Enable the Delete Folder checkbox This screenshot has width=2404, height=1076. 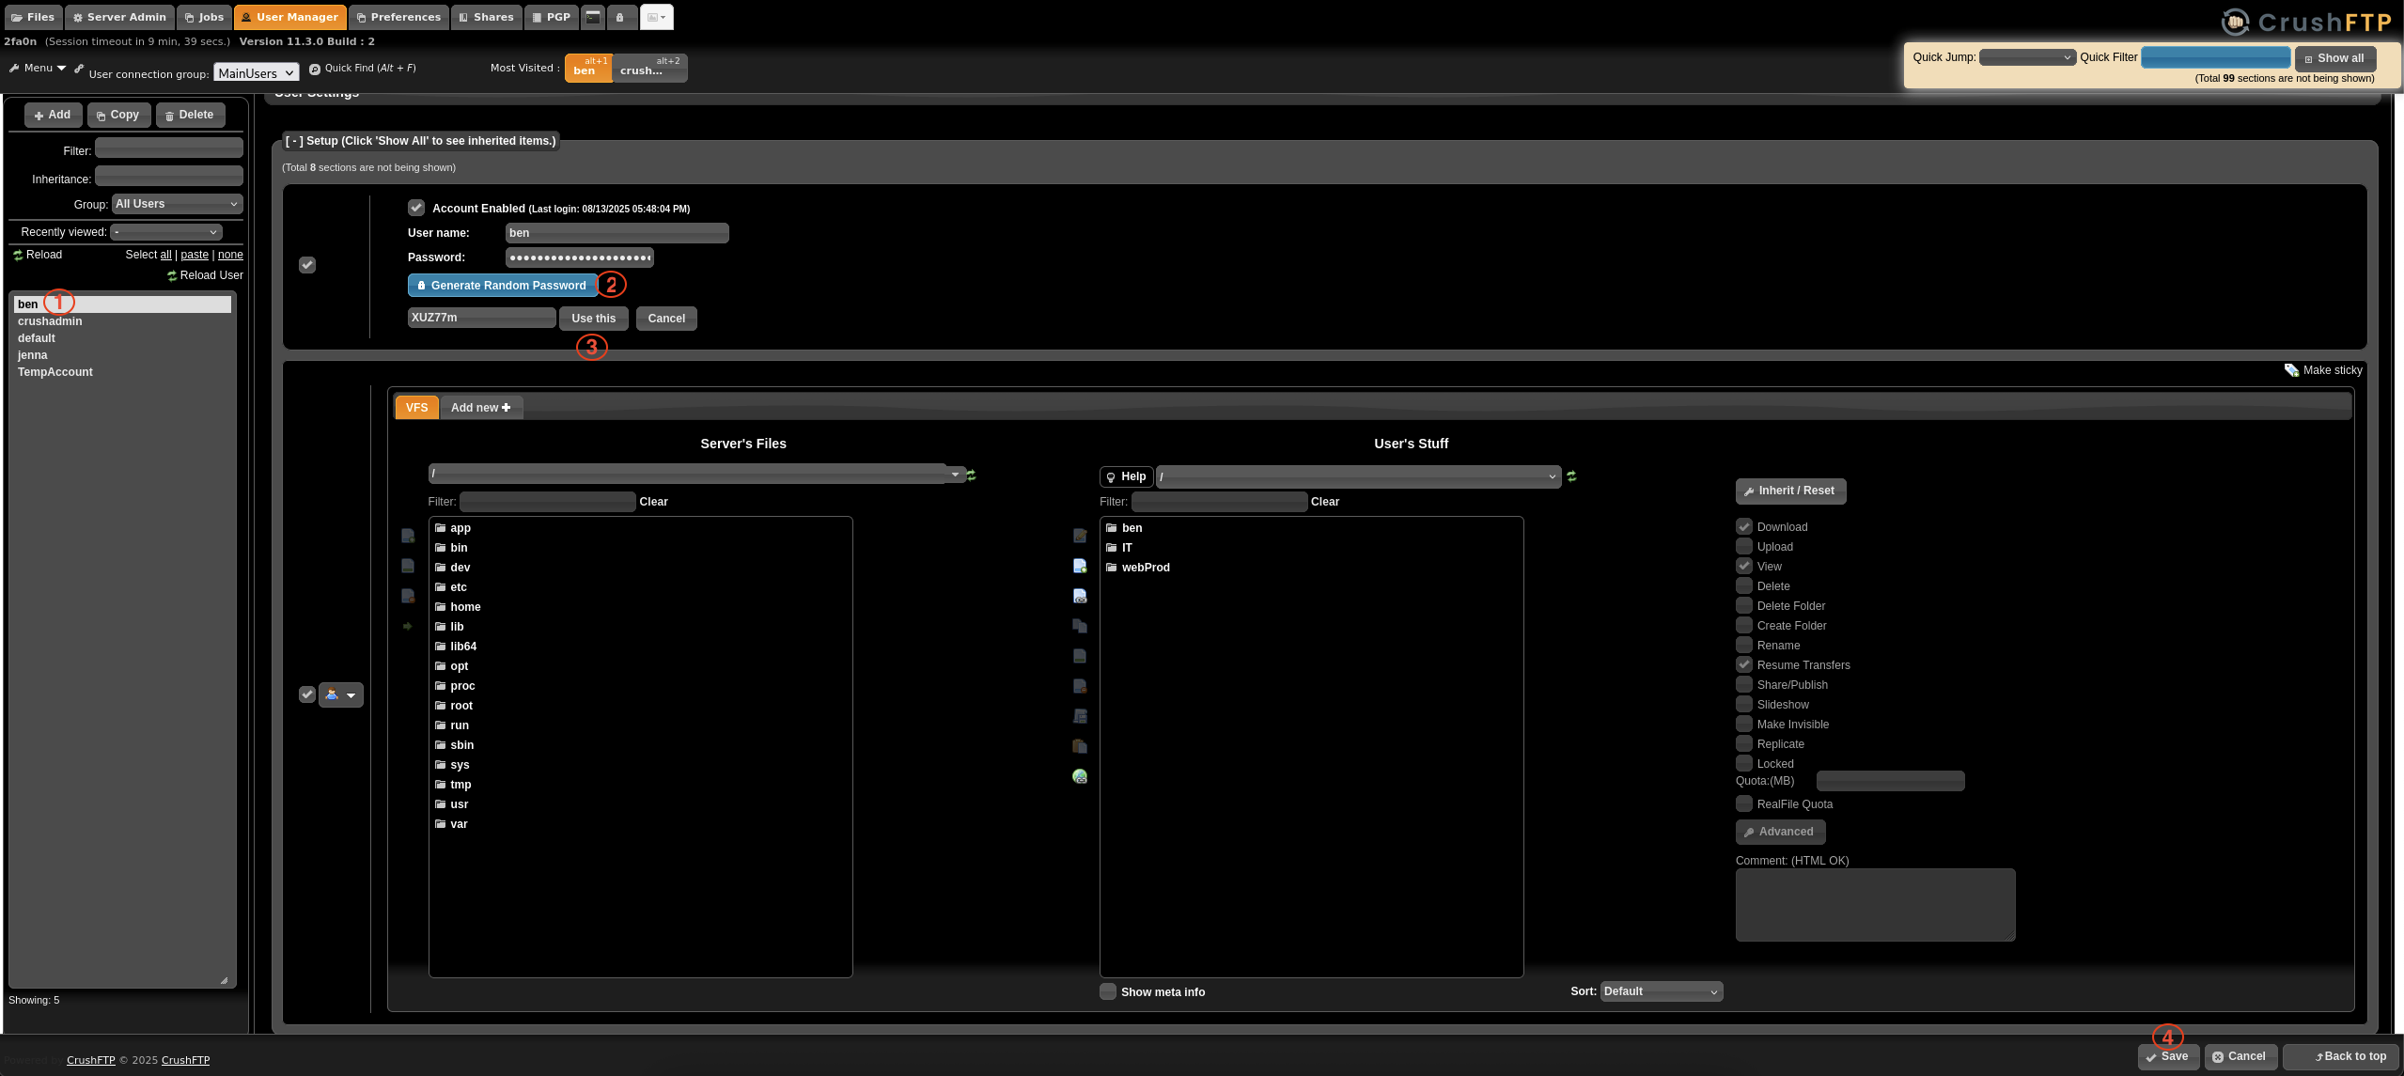[x=1744, y=605]
